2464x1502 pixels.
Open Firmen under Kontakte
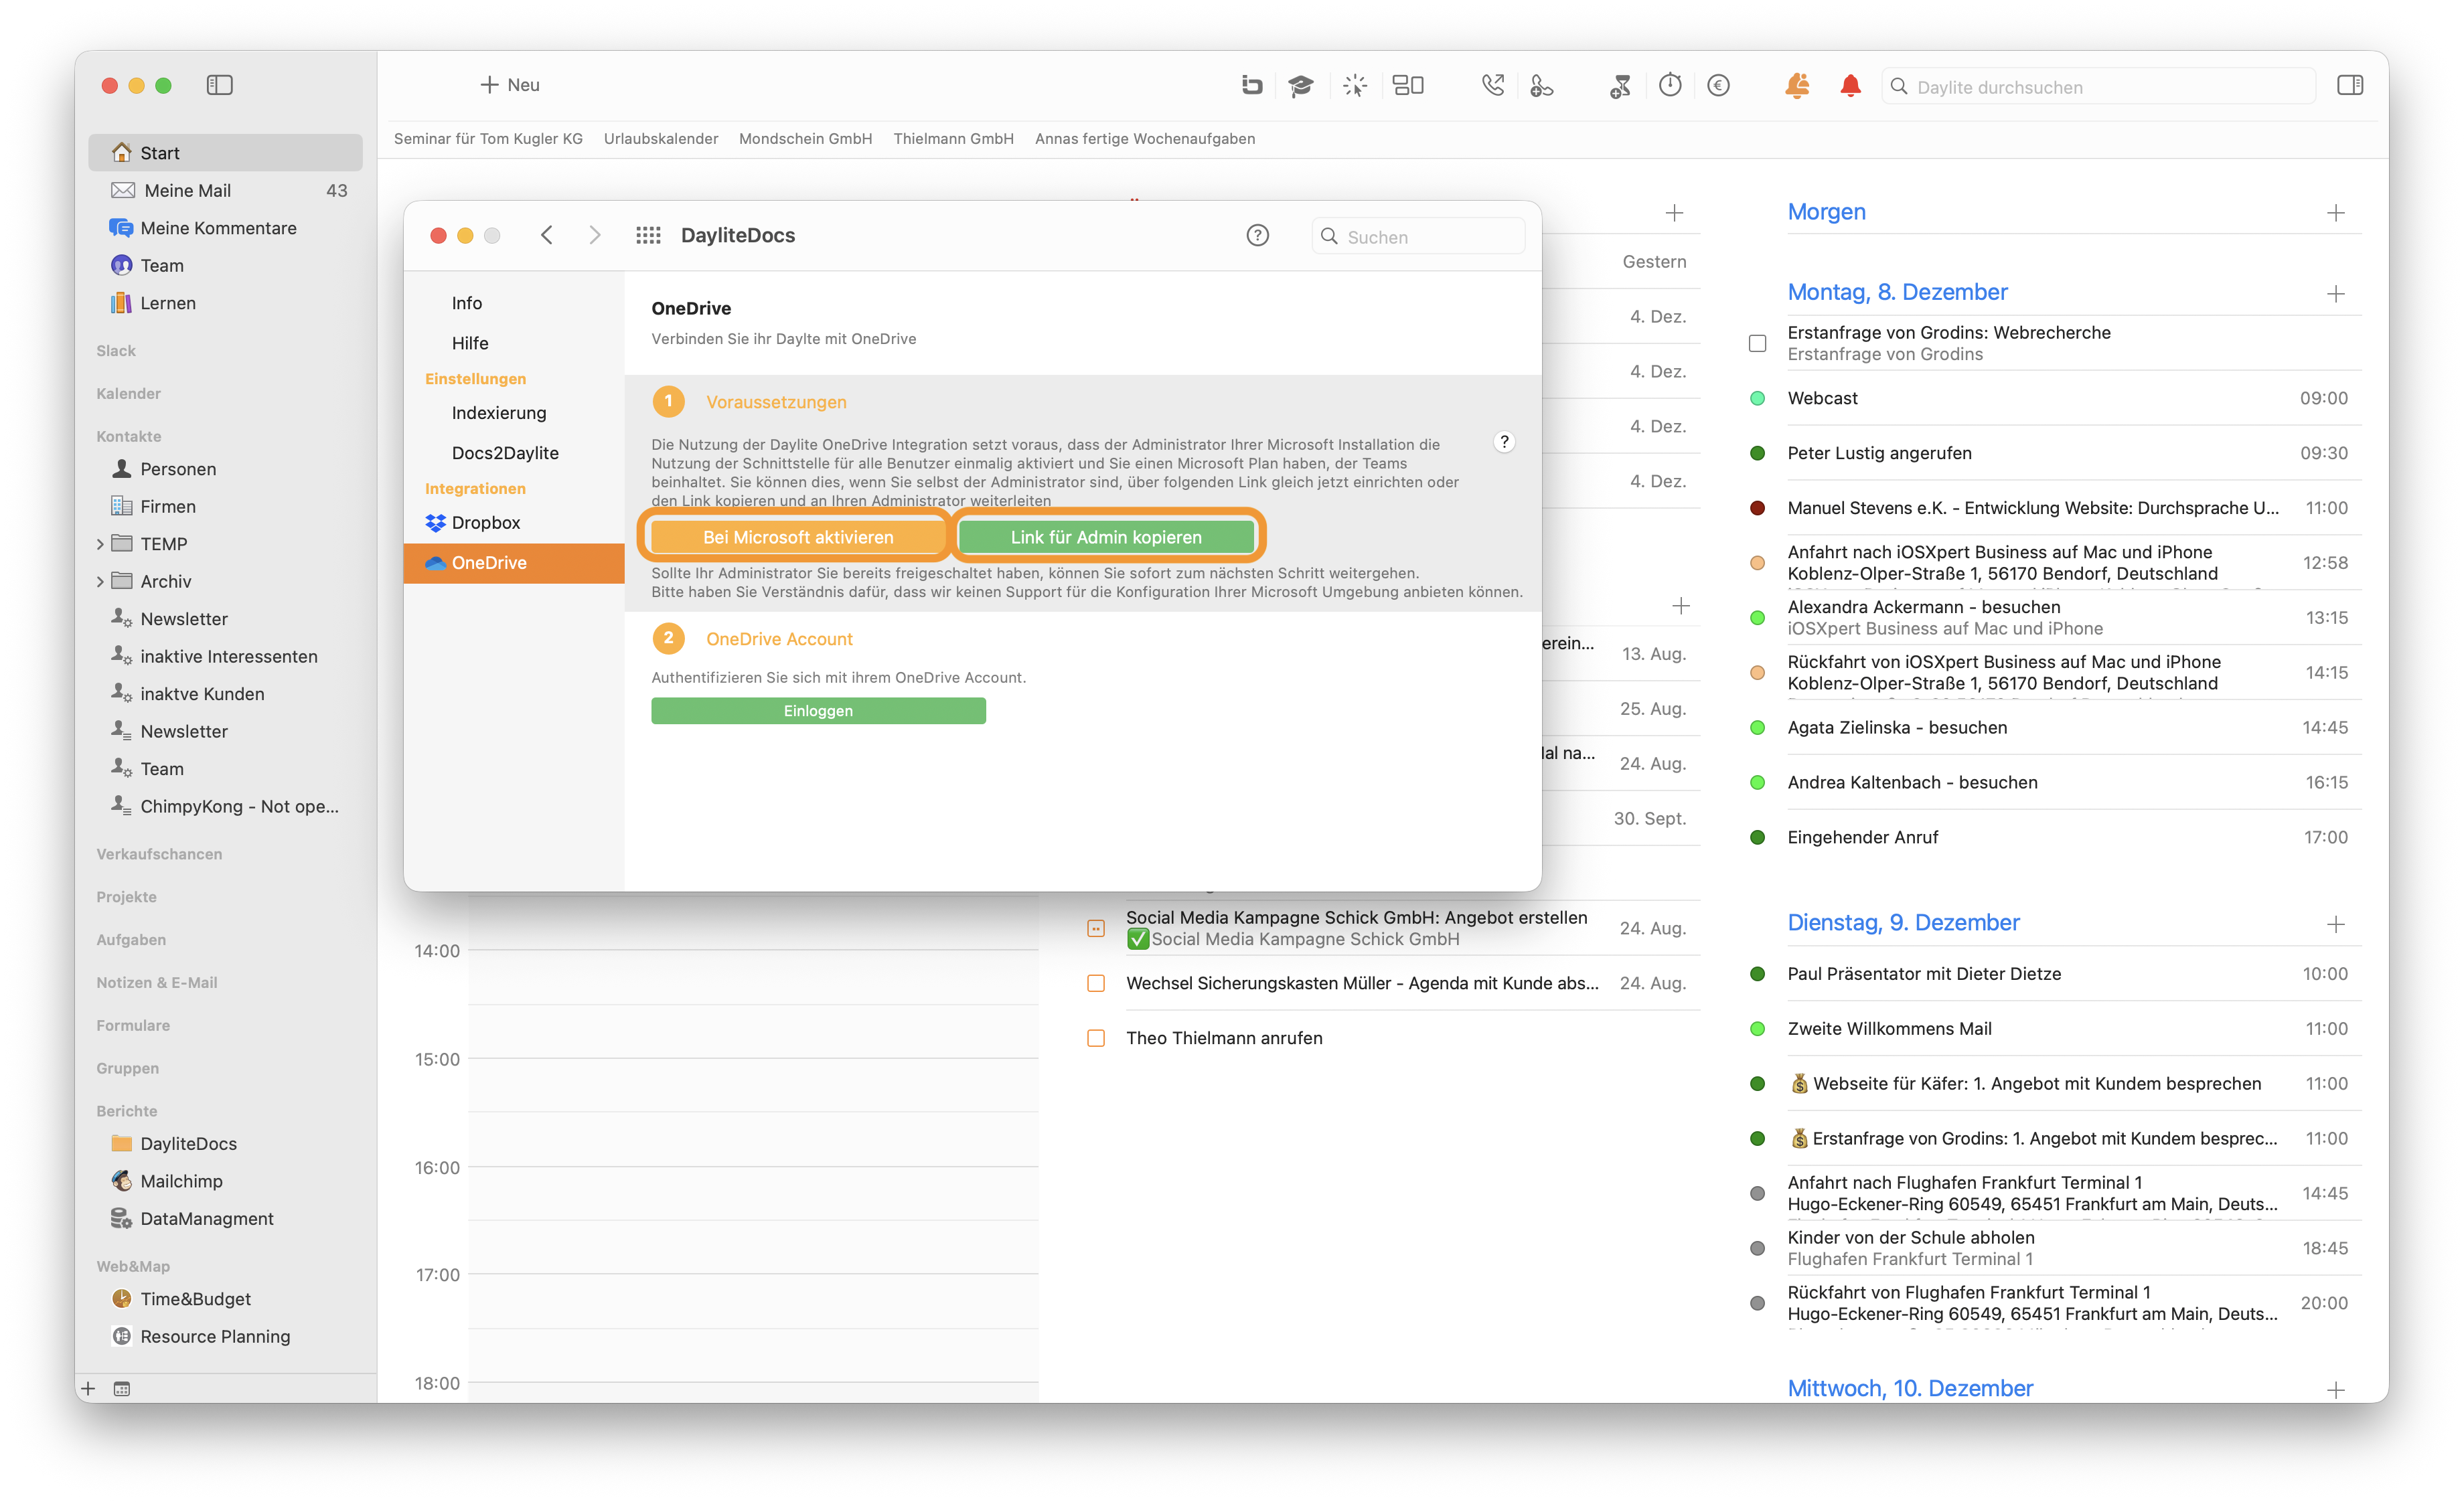pos(226,505)
